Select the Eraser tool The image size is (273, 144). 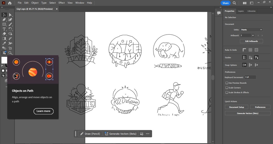pos(4,34)
